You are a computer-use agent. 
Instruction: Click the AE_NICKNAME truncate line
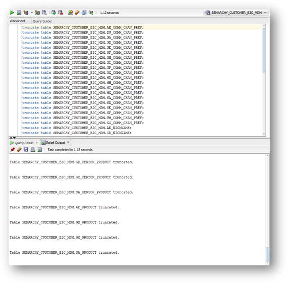point(77,128)
